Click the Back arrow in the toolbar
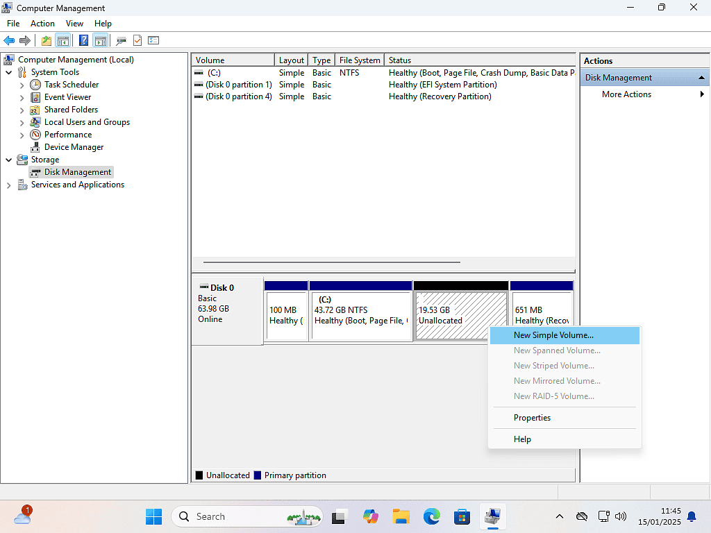 tap(9, 40)
